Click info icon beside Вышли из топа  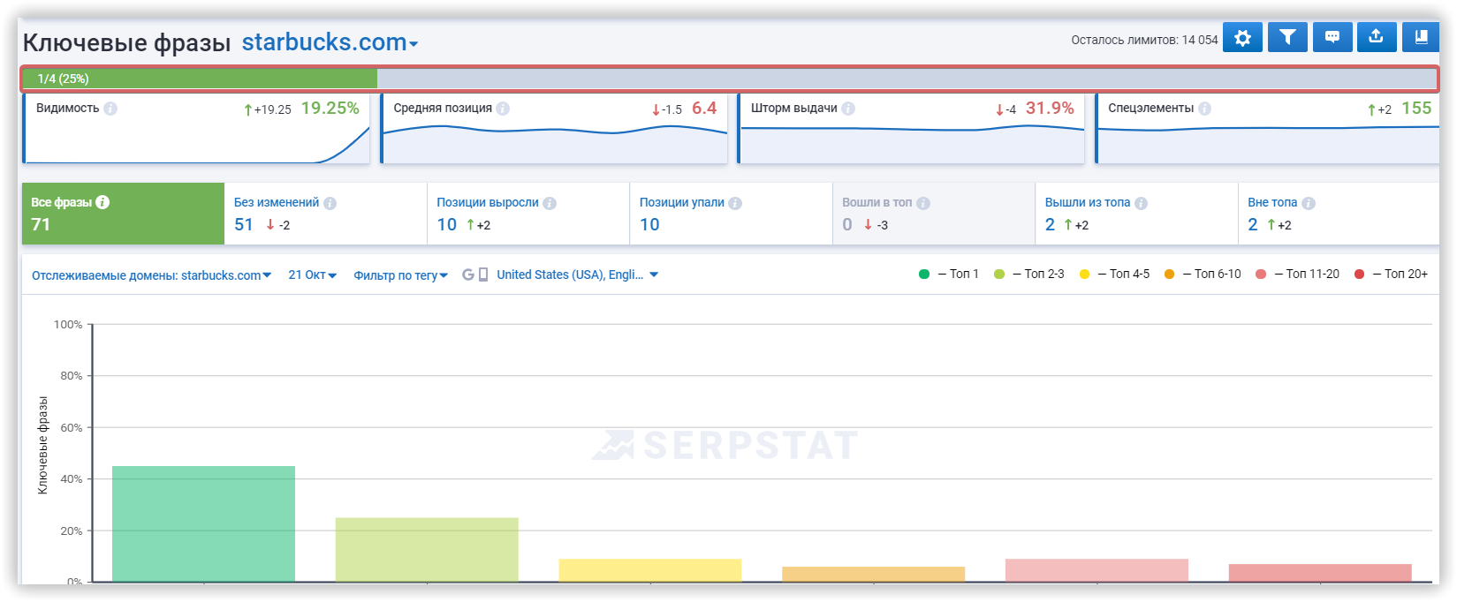[x=1141, y=203]
